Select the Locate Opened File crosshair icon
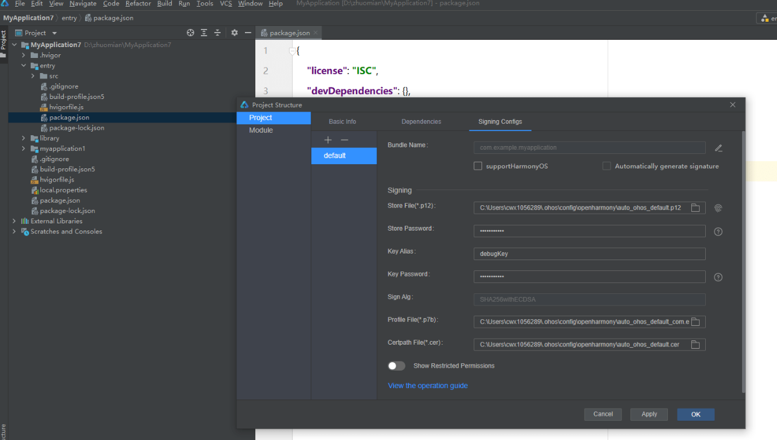The width and height of the screenshot is (777, 440). click(191, 33)
